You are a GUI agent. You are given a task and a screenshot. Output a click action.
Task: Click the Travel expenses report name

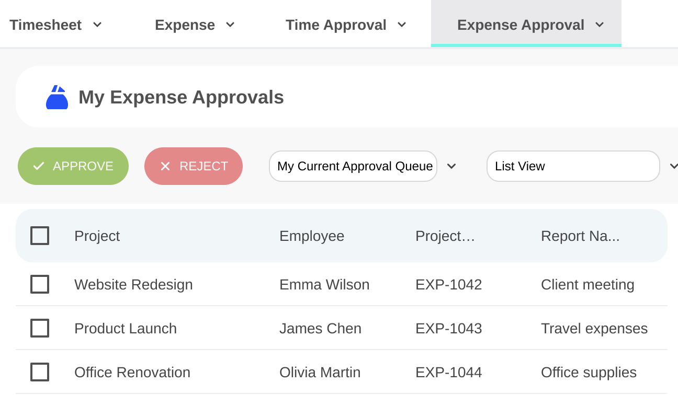pos(594,328)
